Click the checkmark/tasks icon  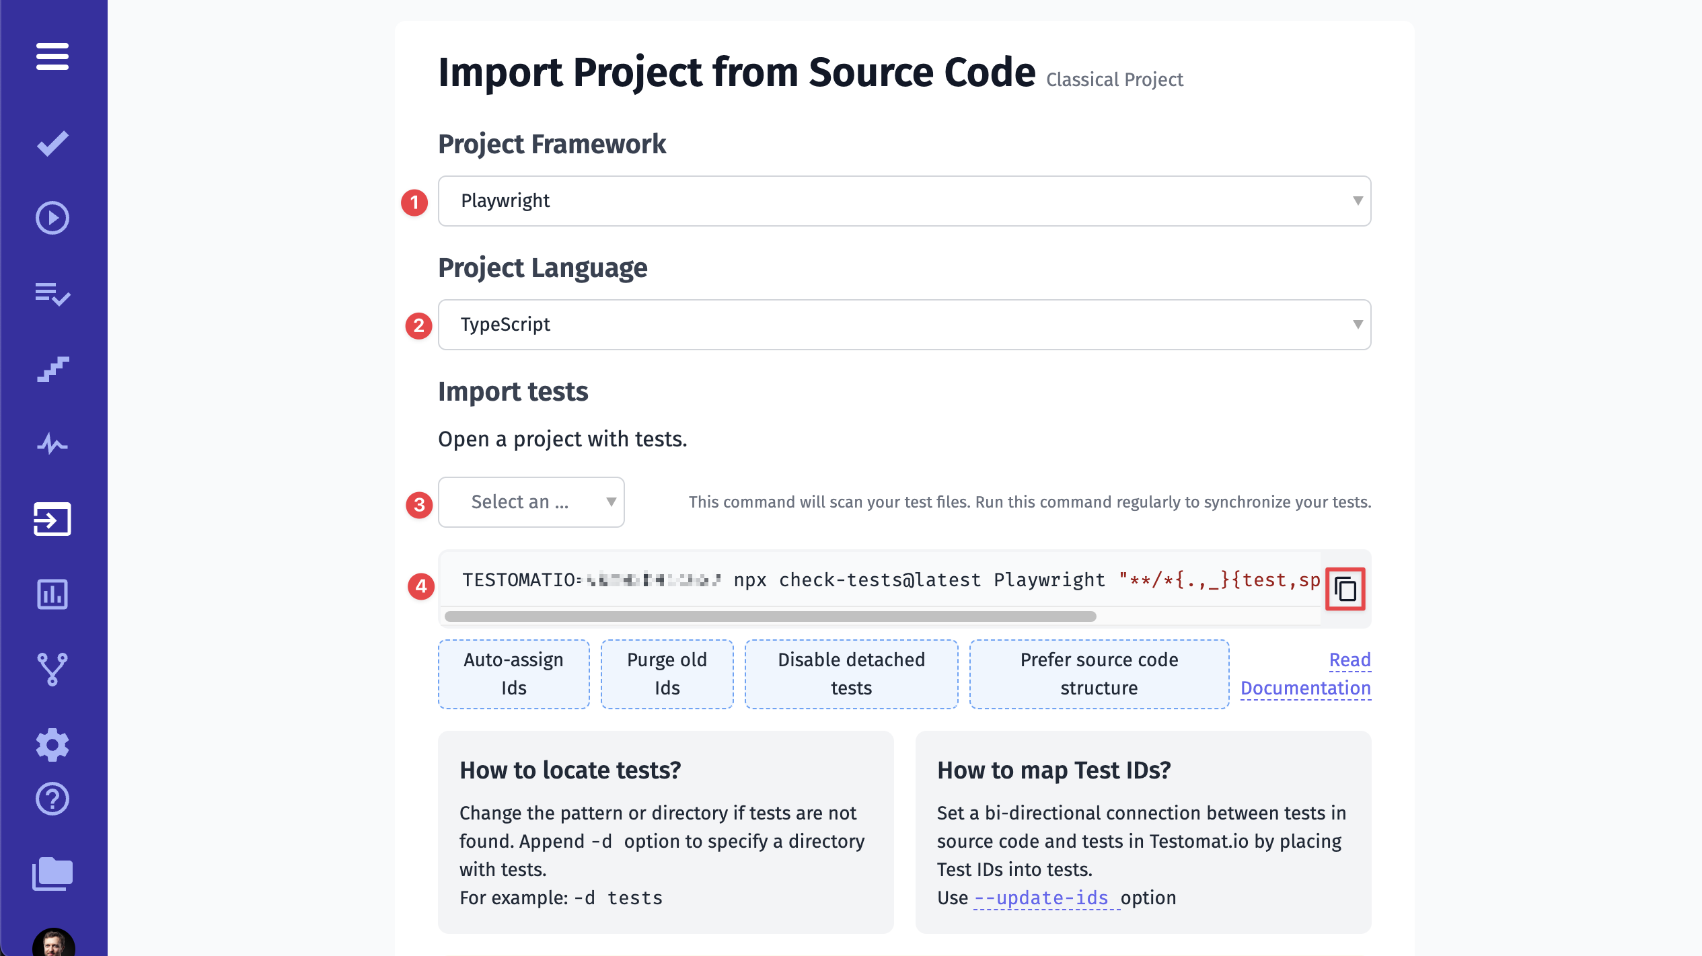[x=52, y=144]
